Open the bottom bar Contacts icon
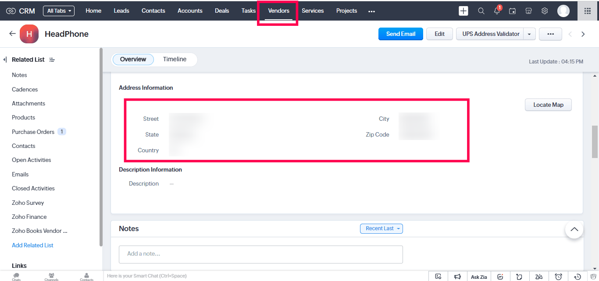Viewport: 599px width, 281px height. [x=86, y=277]
